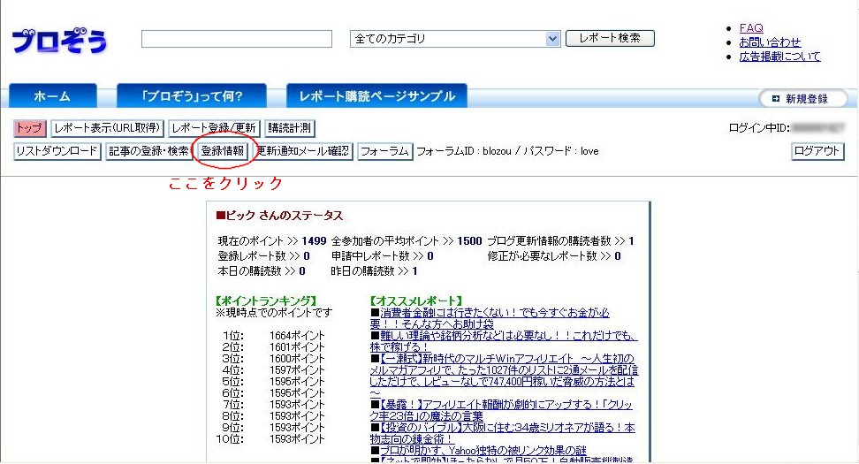
Task: Open the 【一瀬式】新時代のマルチWinアフィリエイト link
Action: 504,376
